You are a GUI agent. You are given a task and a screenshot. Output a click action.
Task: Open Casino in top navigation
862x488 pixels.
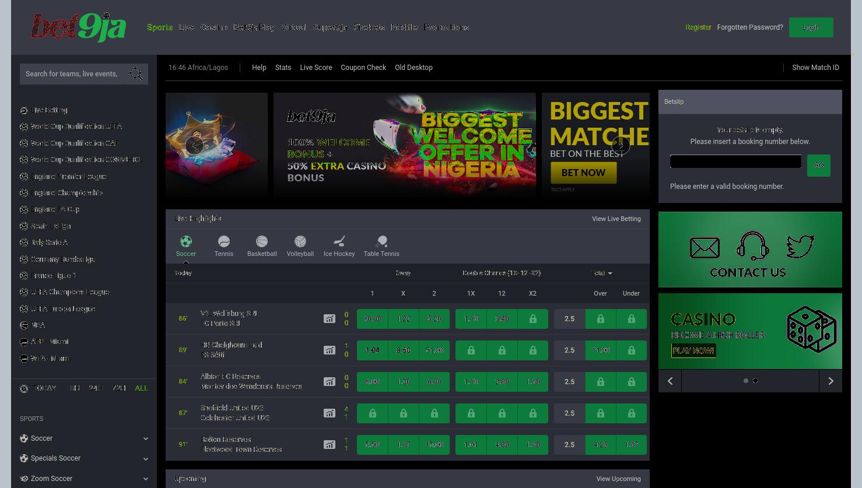(x=214, y=27)
